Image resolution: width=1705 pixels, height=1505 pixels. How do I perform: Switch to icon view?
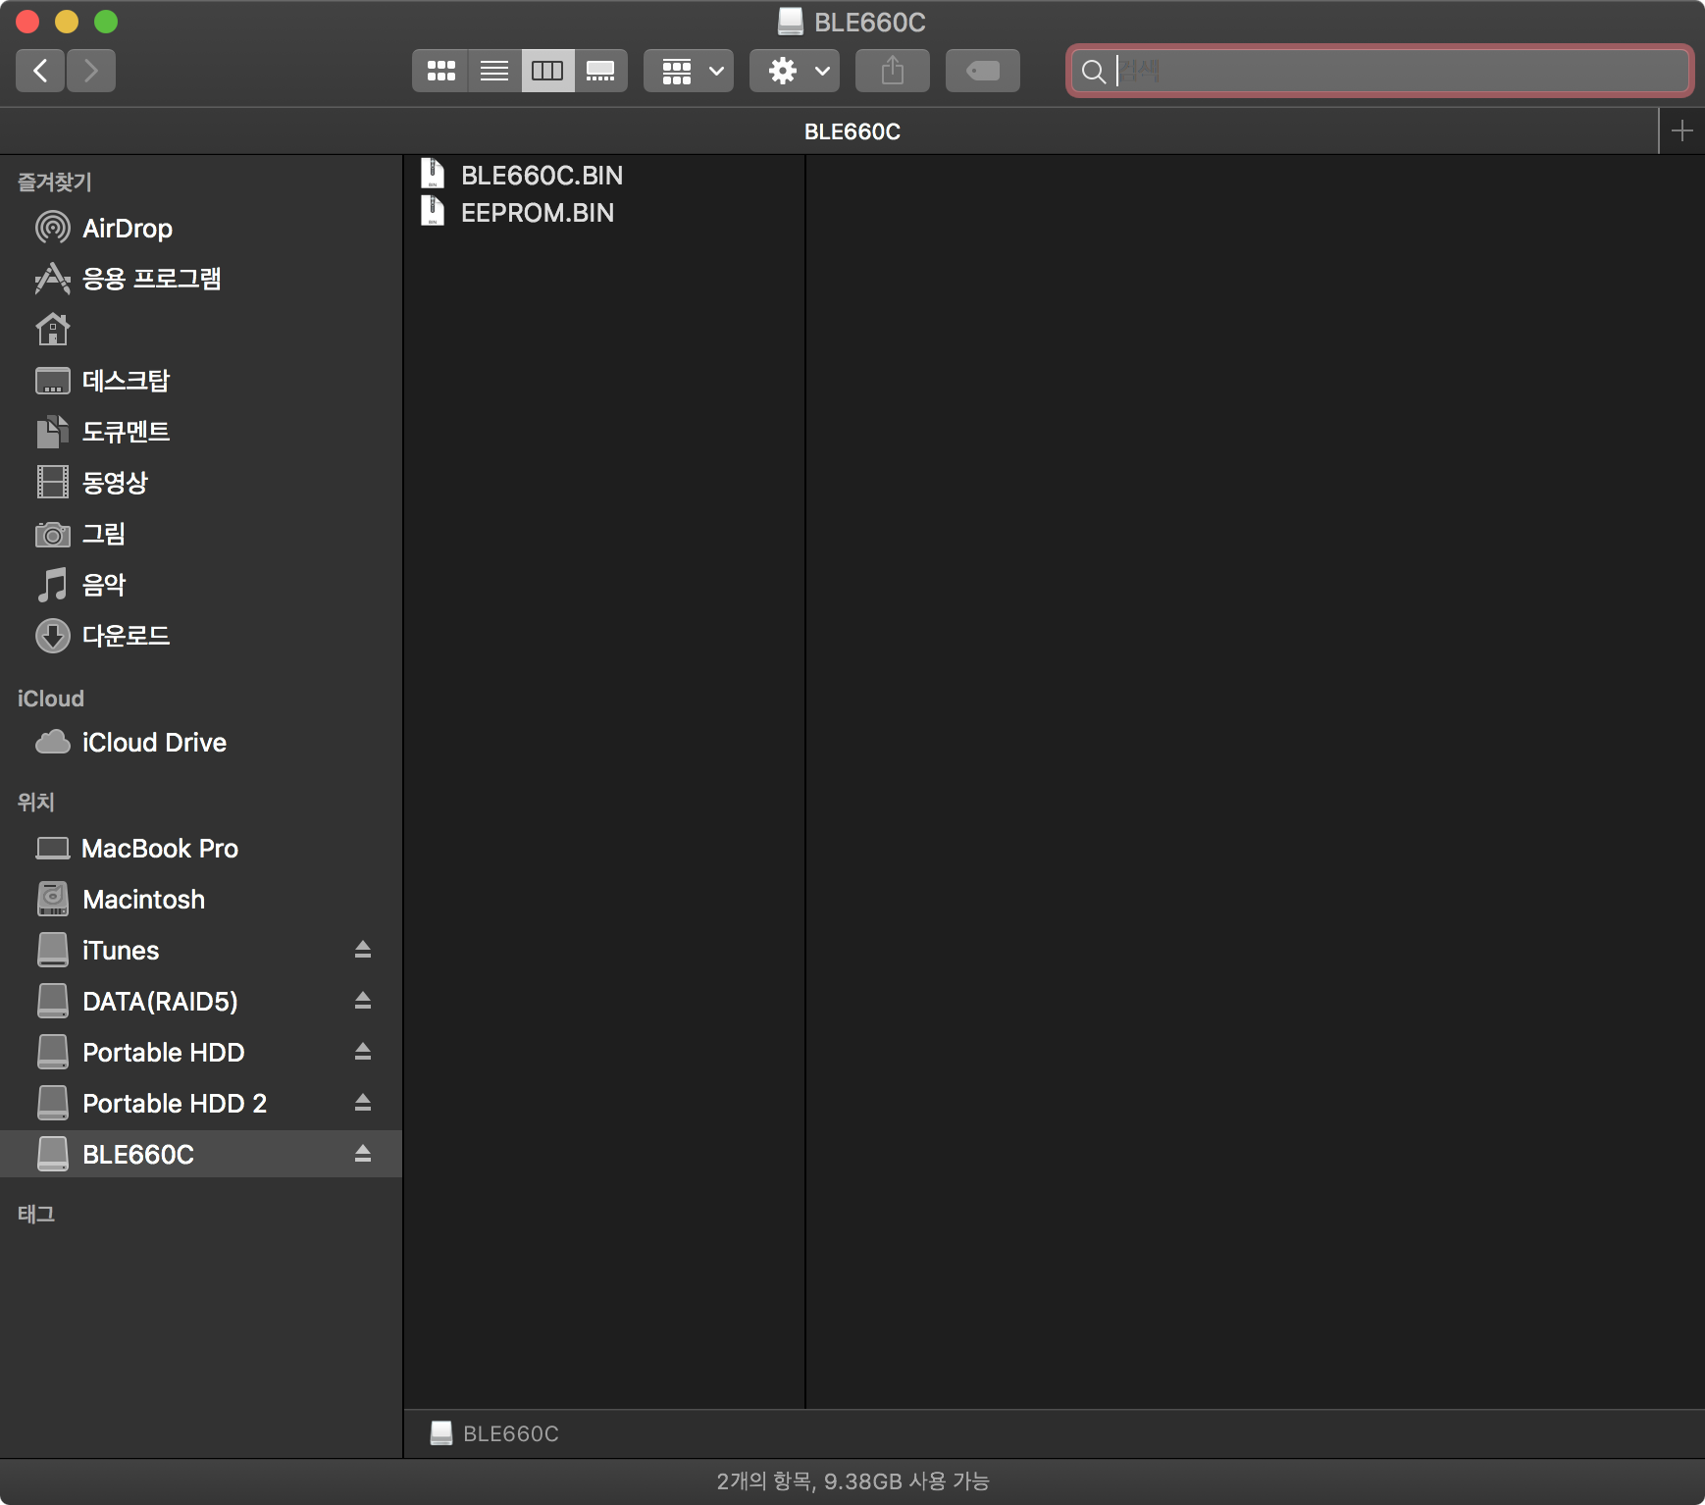click(x=440, y=71)
